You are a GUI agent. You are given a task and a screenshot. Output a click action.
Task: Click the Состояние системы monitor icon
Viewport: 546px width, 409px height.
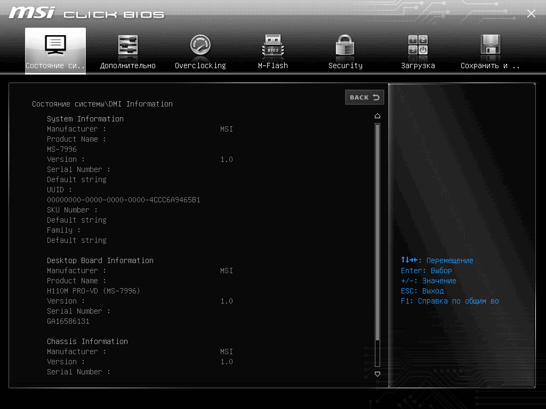[x=55, y=45]
